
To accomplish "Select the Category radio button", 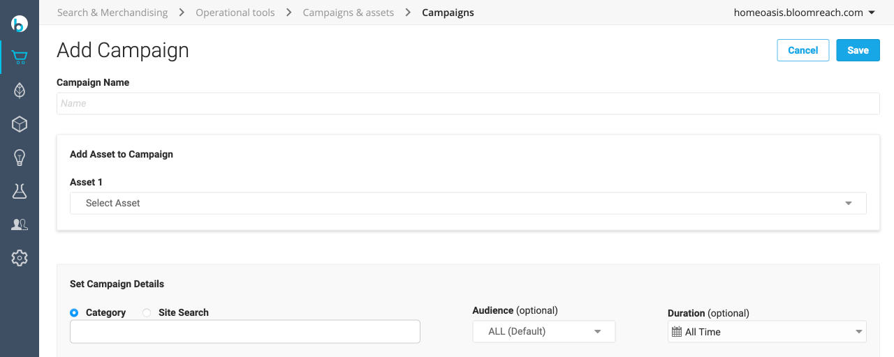I will 74,313.
